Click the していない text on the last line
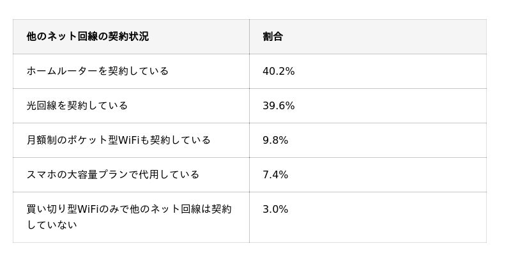Image resolution: width=511 pixels, height=262 pixels. (52, 225)
